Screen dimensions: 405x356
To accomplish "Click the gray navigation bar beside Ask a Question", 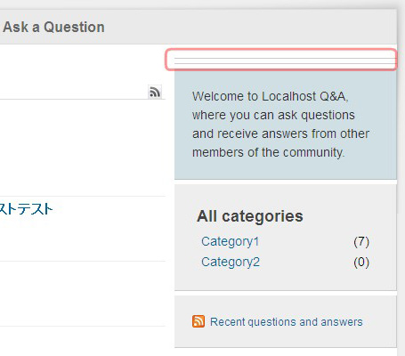I will (251, 27).
